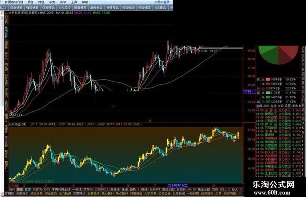Open the 公司公告 bottom tab
The width and height of the screenshot is (306, 197).
coord(164,193)
